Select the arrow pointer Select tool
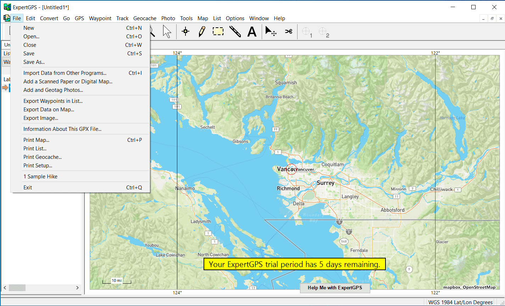 tap(167, 32)
